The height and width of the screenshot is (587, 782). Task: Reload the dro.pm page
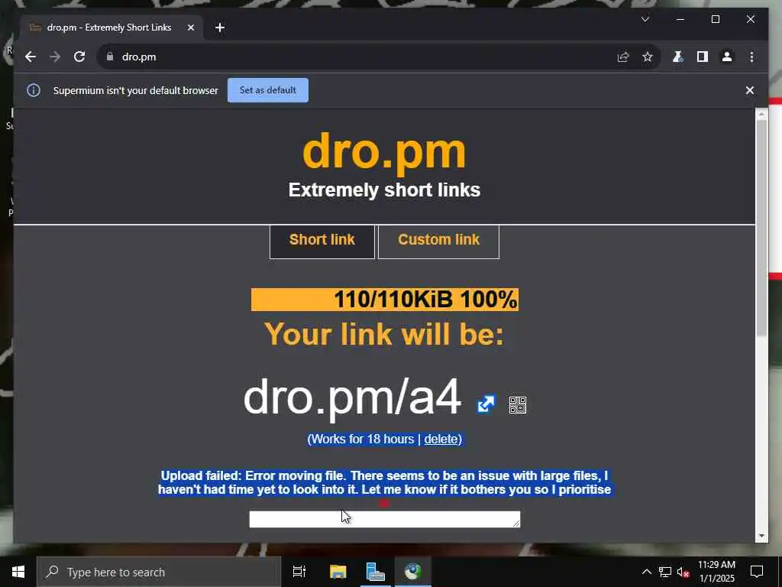(79, 57)
